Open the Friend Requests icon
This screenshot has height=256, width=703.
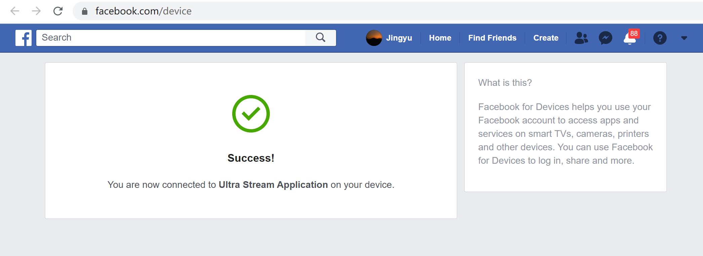581,38
